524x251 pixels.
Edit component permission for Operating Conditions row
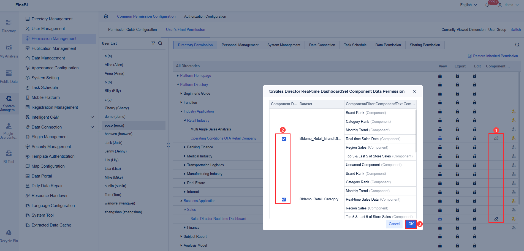pyautogui.click(x=496, y=138)
